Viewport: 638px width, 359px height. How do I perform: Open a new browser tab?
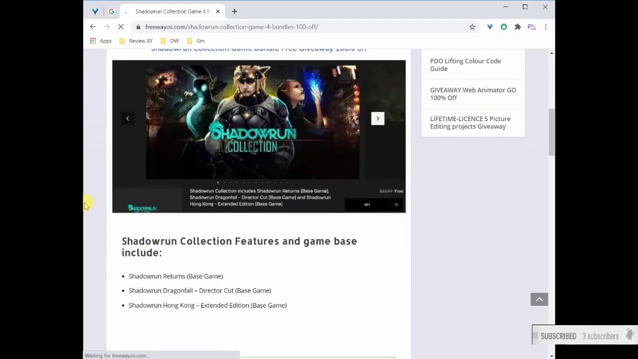tap(234, 11)
